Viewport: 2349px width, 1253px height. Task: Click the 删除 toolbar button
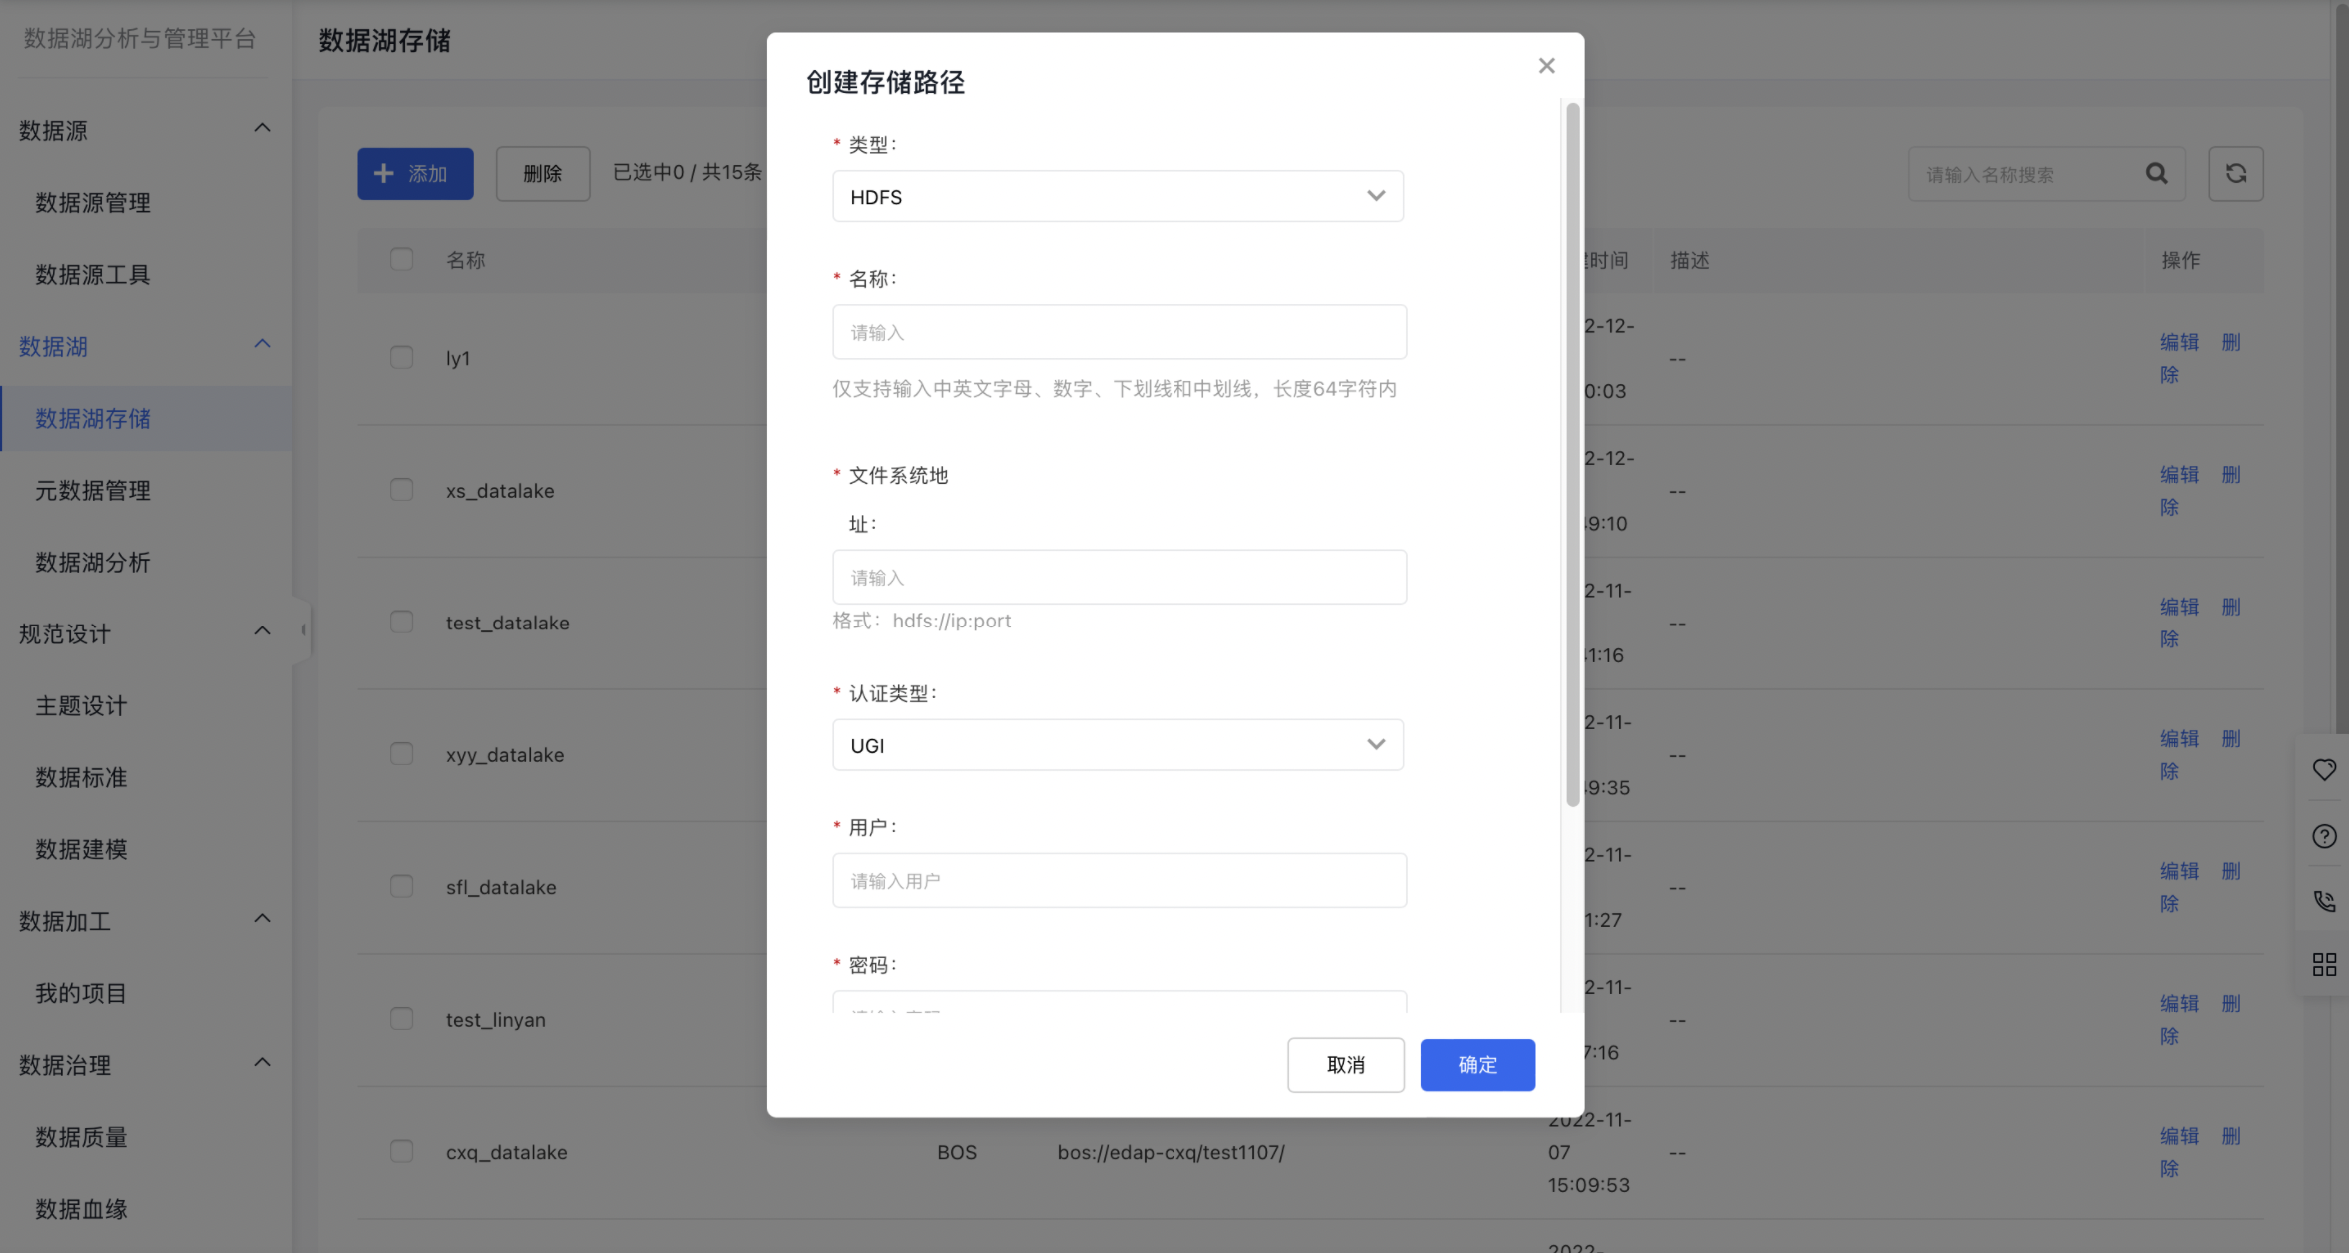point(543,174)
